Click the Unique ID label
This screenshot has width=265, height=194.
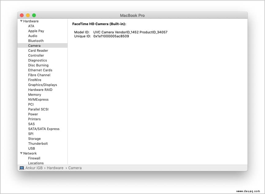82,36
